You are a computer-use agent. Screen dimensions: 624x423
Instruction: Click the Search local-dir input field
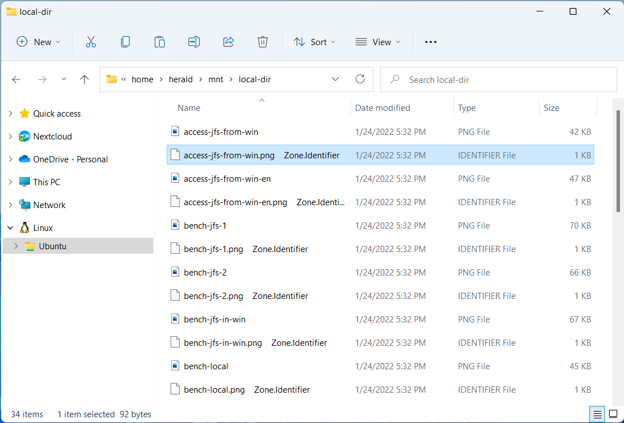(x=504, y=79)
